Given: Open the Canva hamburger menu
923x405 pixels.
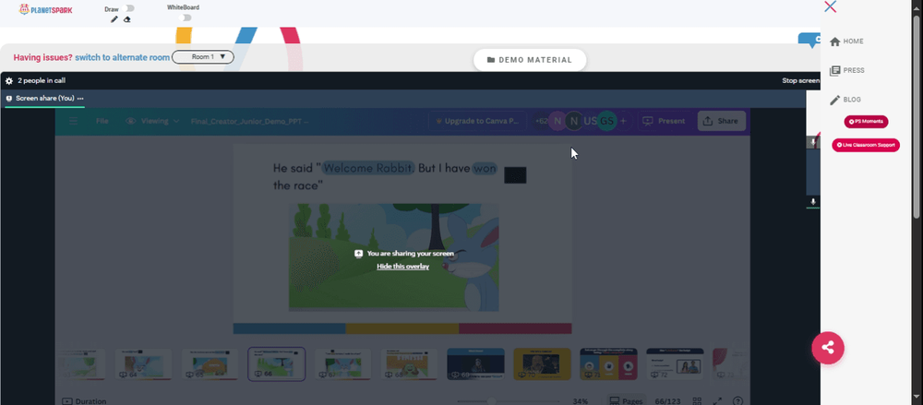Looking at the screenshot, I should (74, 121).
